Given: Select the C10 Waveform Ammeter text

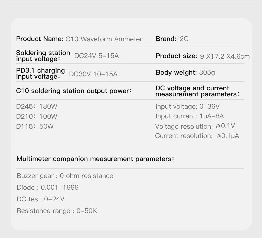Looking at the screenshot, I should pos(104,39).
